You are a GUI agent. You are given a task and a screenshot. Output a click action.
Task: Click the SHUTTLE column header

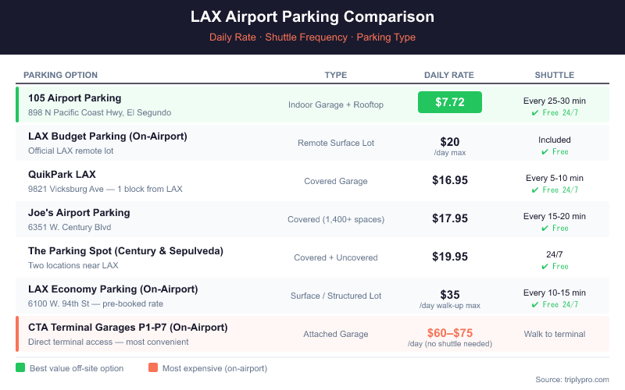click(555, 75)
